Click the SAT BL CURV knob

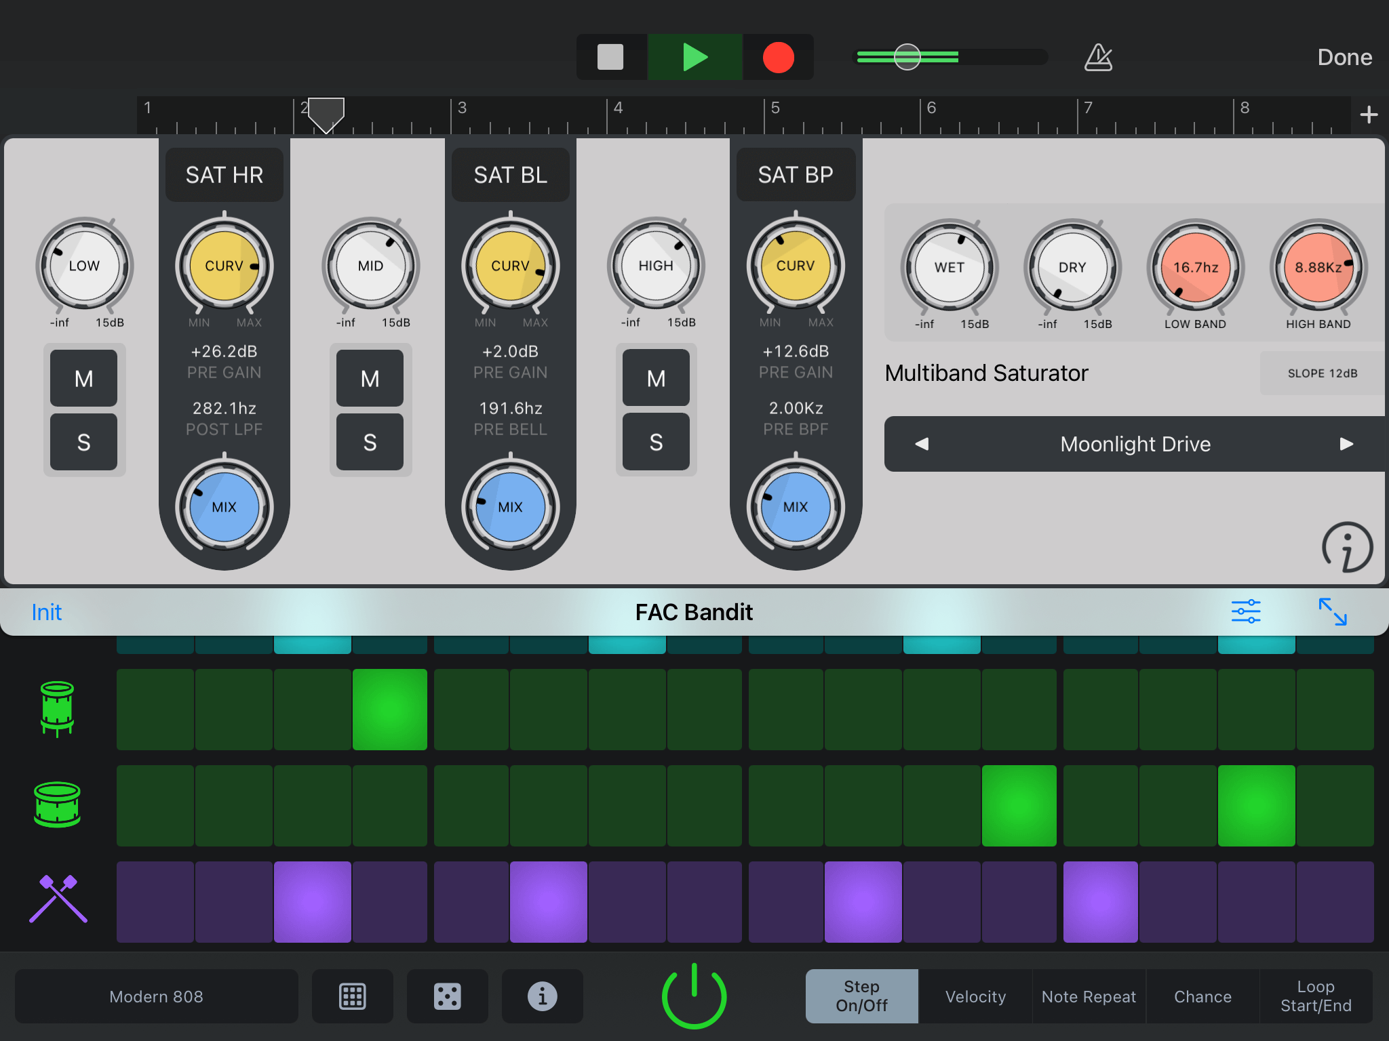click(511, 266)
